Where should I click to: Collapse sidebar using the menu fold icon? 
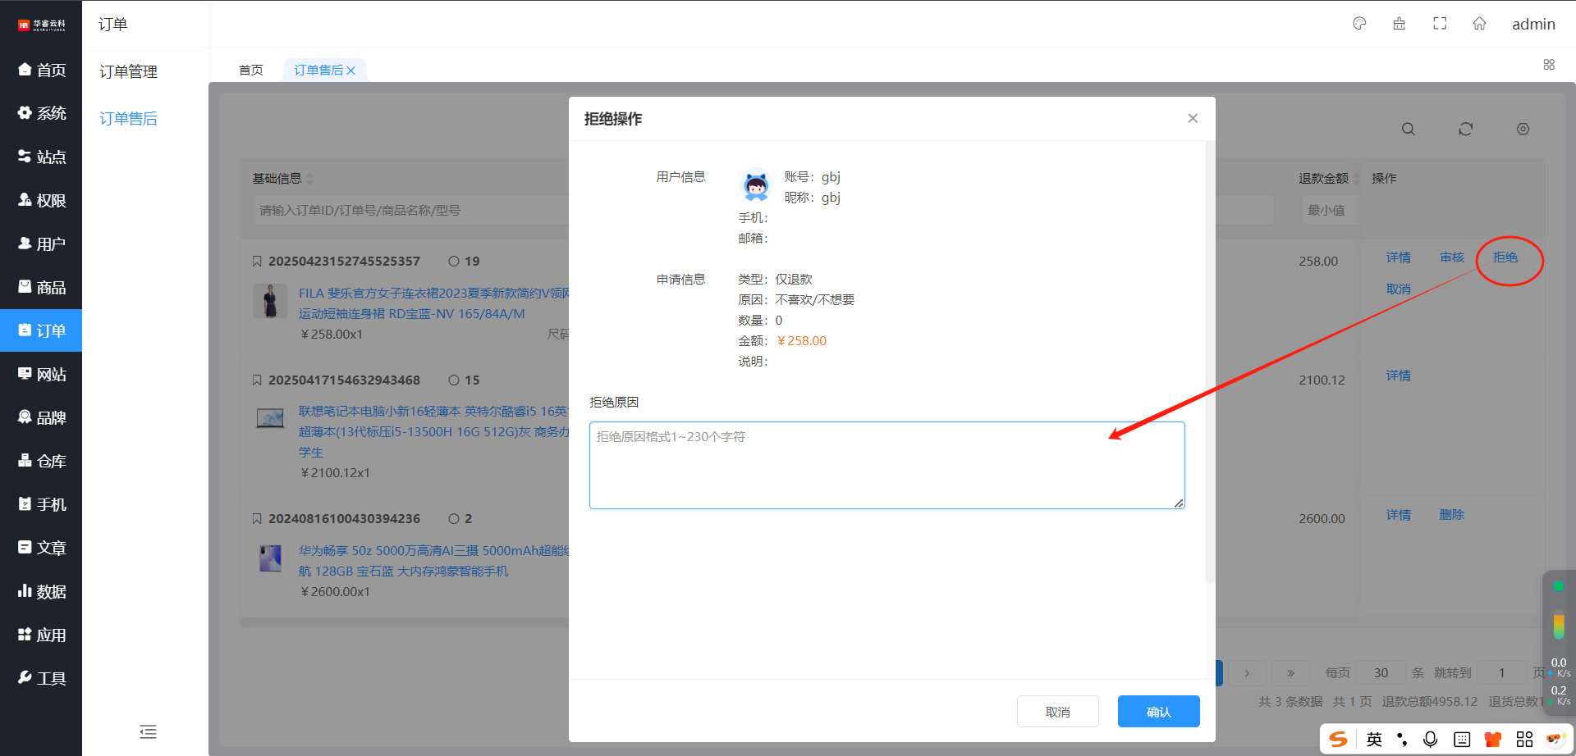[x=148, y=731]
